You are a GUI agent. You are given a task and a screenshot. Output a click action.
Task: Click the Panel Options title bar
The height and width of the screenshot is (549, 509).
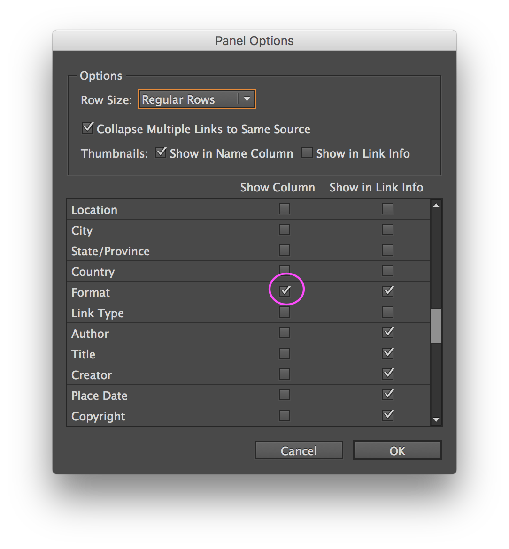click(254, 41)
